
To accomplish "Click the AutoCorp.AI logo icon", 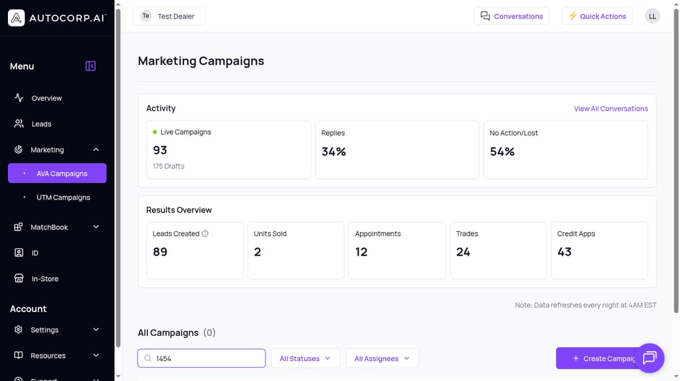I will coord(17,18).
